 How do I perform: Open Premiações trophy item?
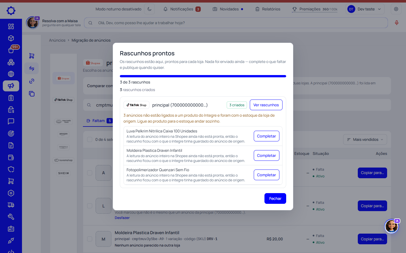click(x=315, y=9)
